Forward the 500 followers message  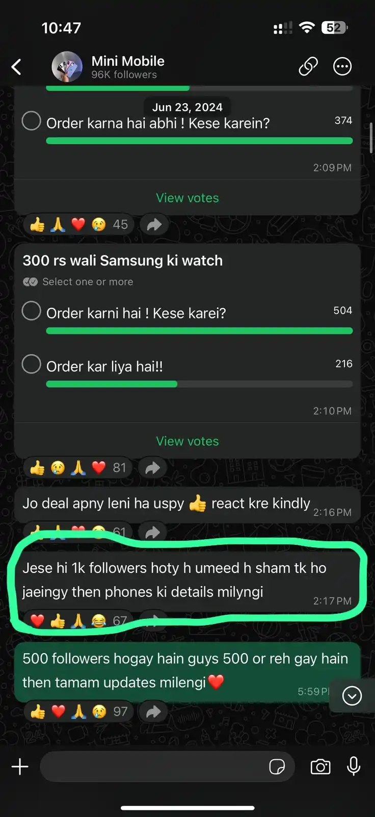[153, 712]
